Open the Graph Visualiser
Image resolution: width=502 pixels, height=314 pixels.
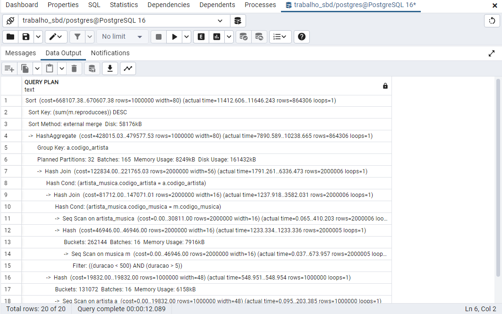(128, 68)
